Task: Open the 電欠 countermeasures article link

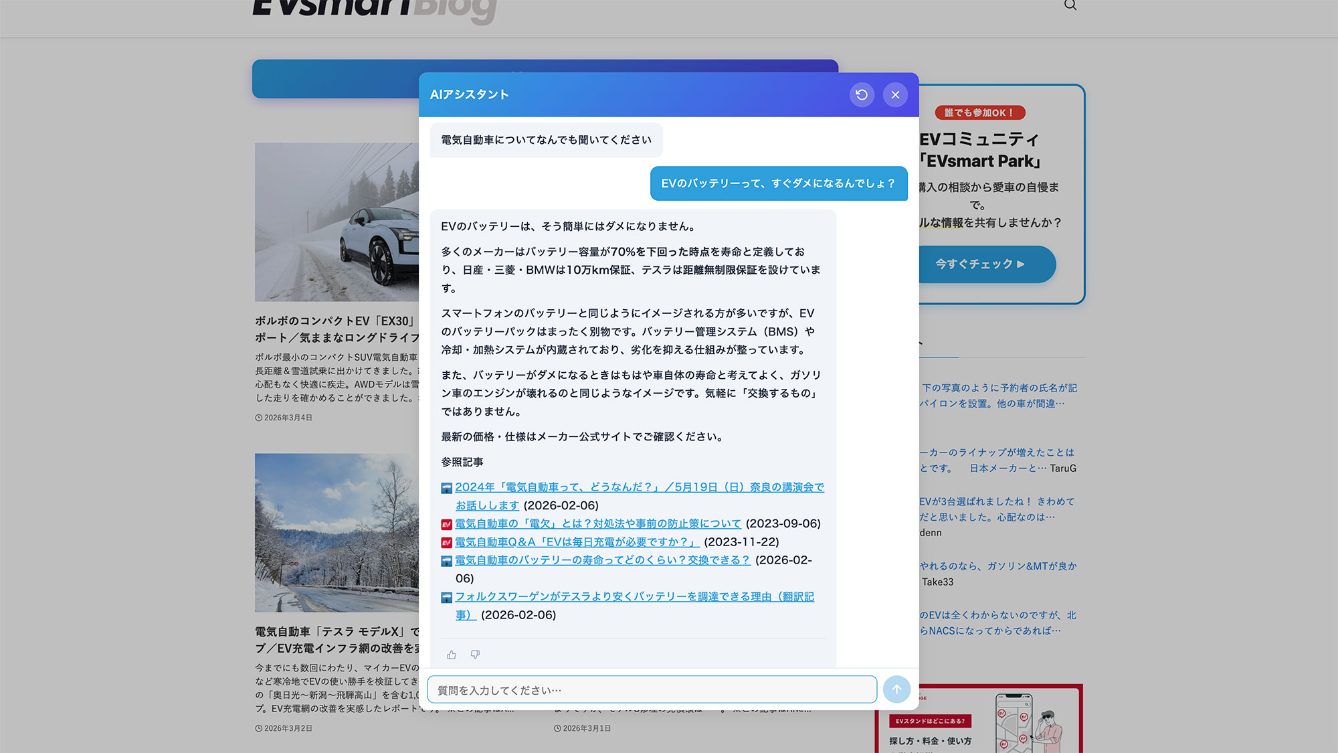Action: (x=597, y=523)
